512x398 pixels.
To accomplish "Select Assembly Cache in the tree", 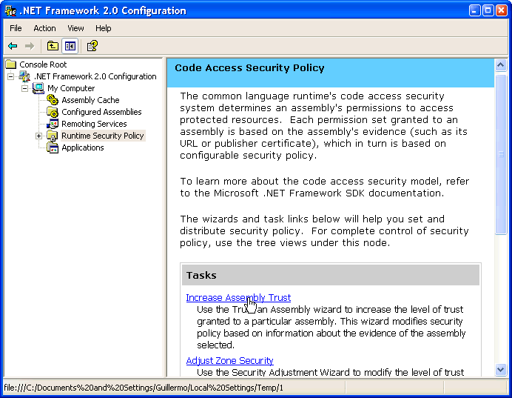I will pyautogui.click(x=90, y=100).
